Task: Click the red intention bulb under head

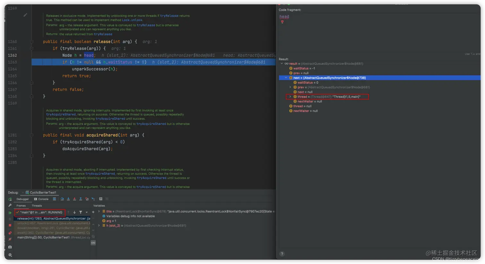Action: point(282,22)
